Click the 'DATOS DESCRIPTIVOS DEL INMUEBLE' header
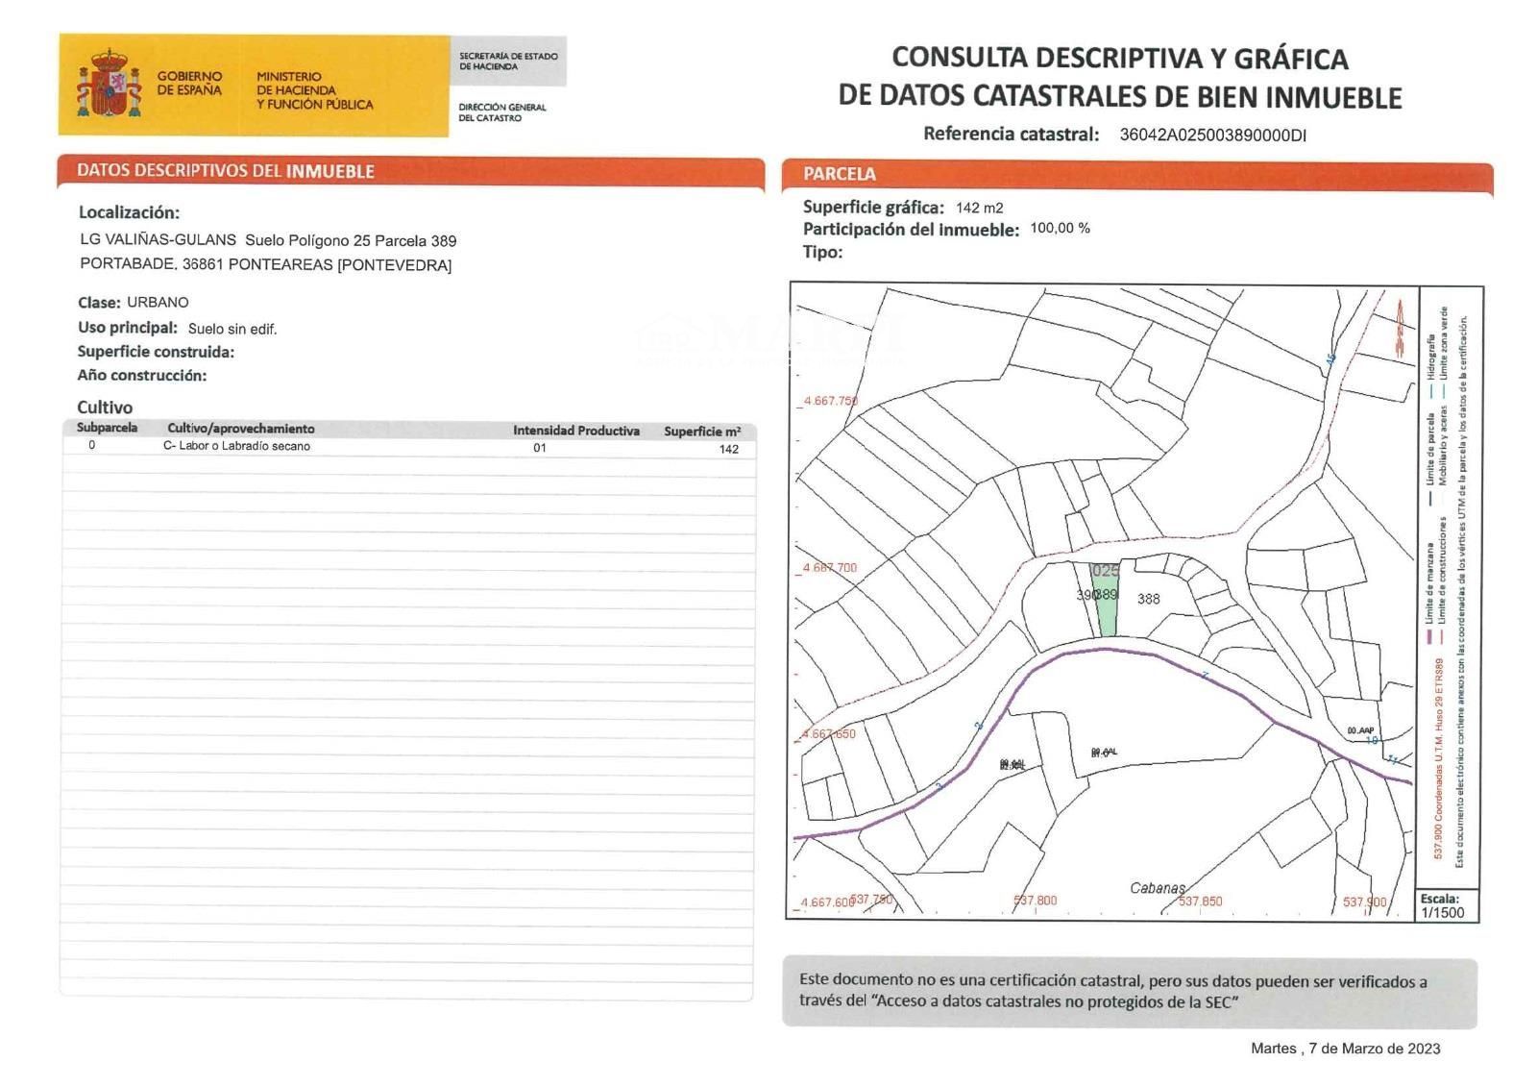The width and height of the screenshot is (1537, 1087). [225, 171]
